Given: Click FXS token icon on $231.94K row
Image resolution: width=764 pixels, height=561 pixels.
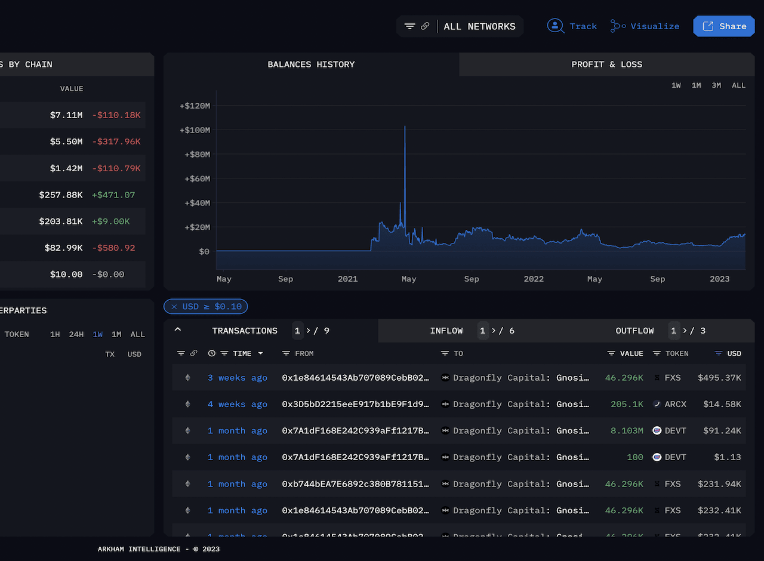Looking at the screenshot, I should click(x=657, y=484).
